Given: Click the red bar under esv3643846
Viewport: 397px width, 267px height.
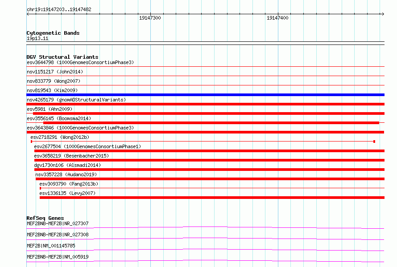Looking at the screenshot, I should pos(205,132).
